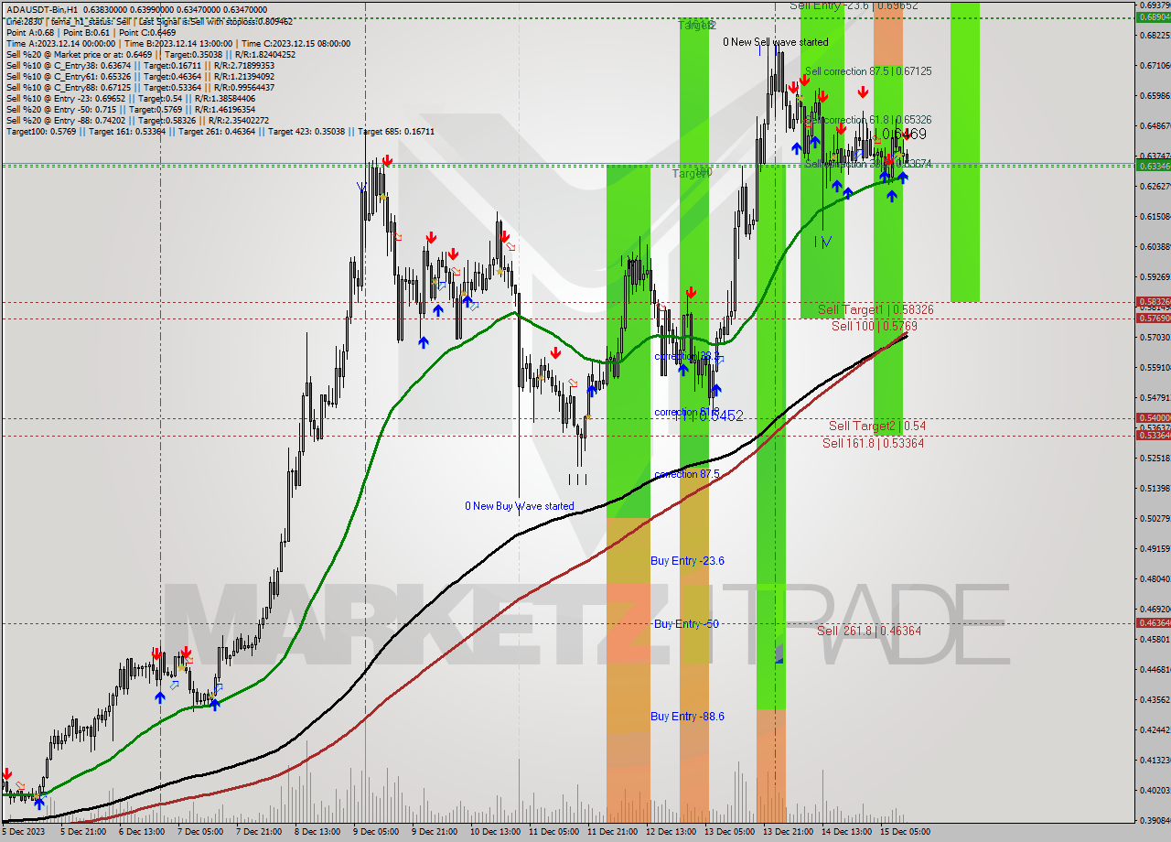Select the Entry -23: 0.69652 info line
The image size is (1171, 842).
click(x=130, y=98)
